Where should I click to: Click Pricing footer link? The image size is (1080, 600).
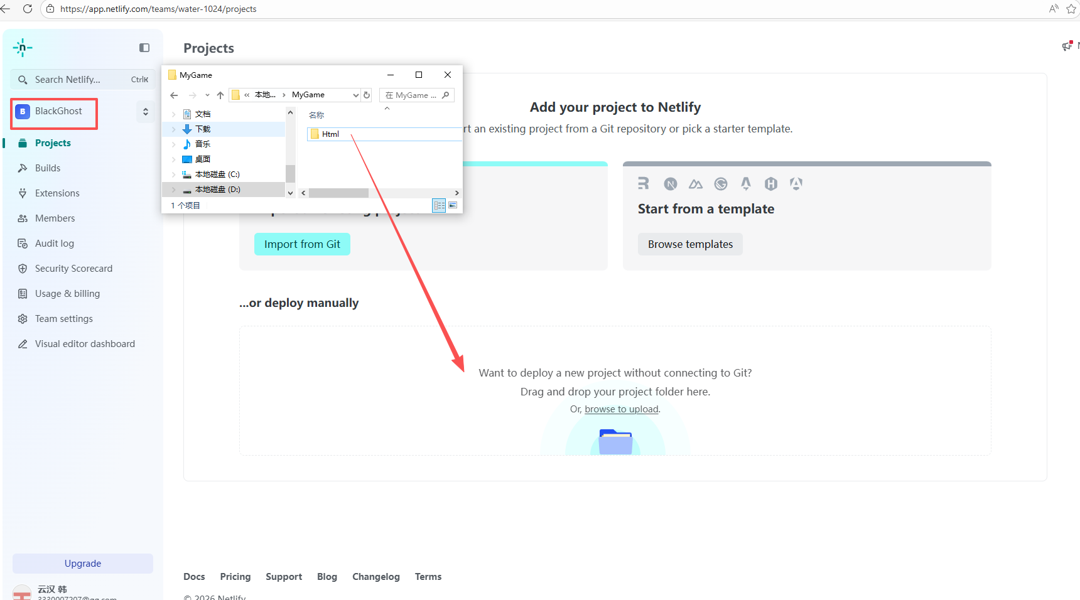[235, 577]
